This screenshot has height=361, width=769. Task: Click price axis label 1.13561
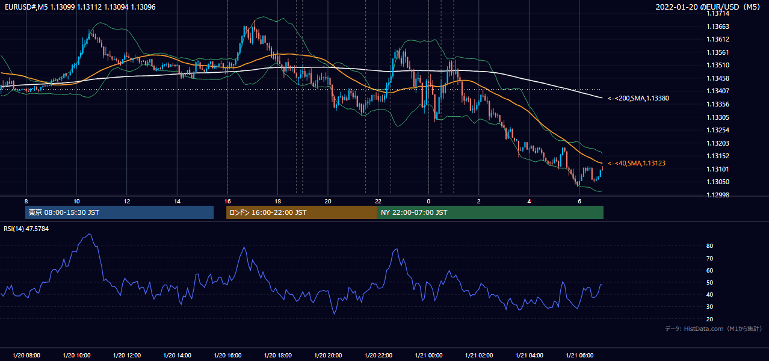[718, 52]
